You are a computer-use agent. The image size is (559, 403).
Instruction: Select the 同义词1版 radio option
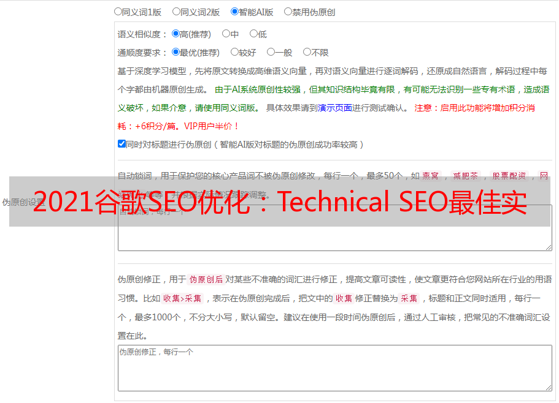(x=118, y=12)
